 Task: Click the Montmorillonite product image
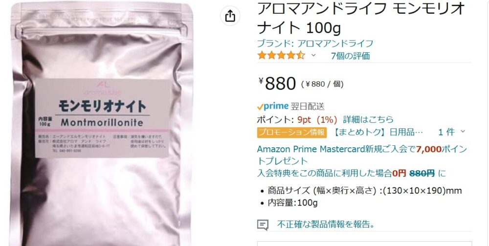(101, 124)
